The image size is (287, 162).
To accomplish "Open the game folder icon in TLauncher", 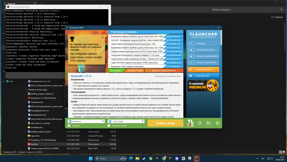I will [x=208, y=123].
